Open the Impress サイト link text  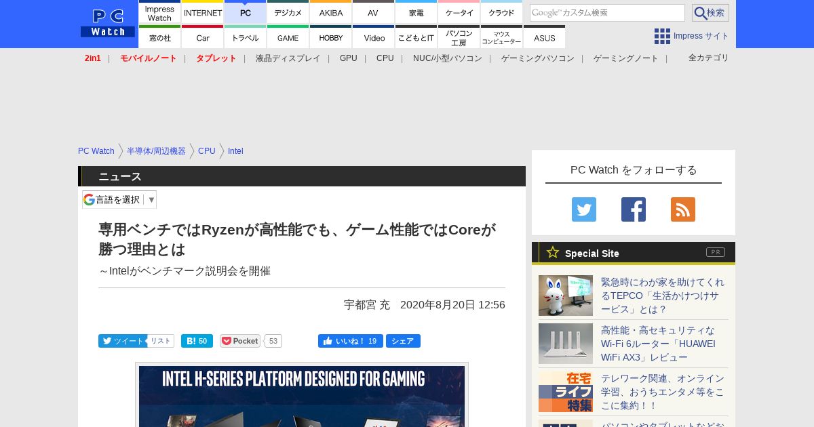click(701, 36)
